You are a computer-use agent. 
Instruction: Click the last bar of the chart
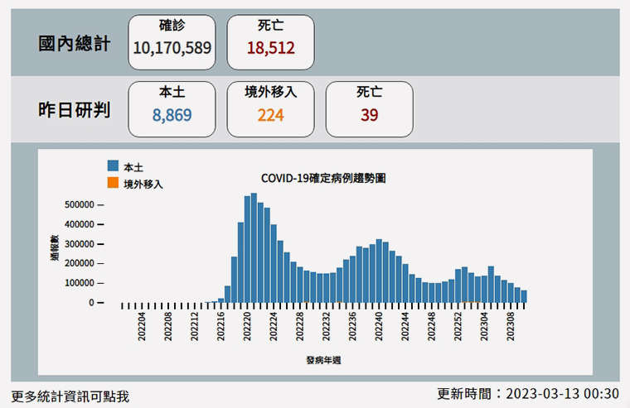(524, 296)
